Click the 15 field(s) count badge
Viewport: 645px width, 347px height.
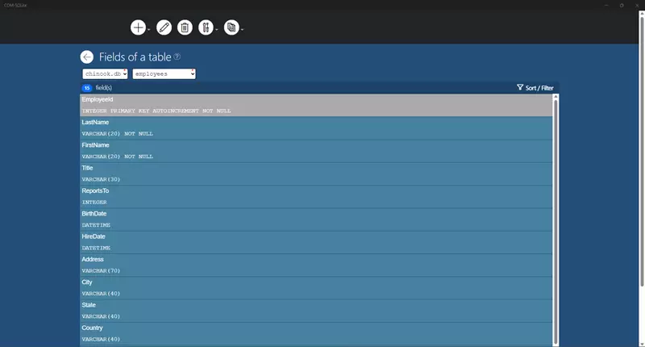pos(87,88)
